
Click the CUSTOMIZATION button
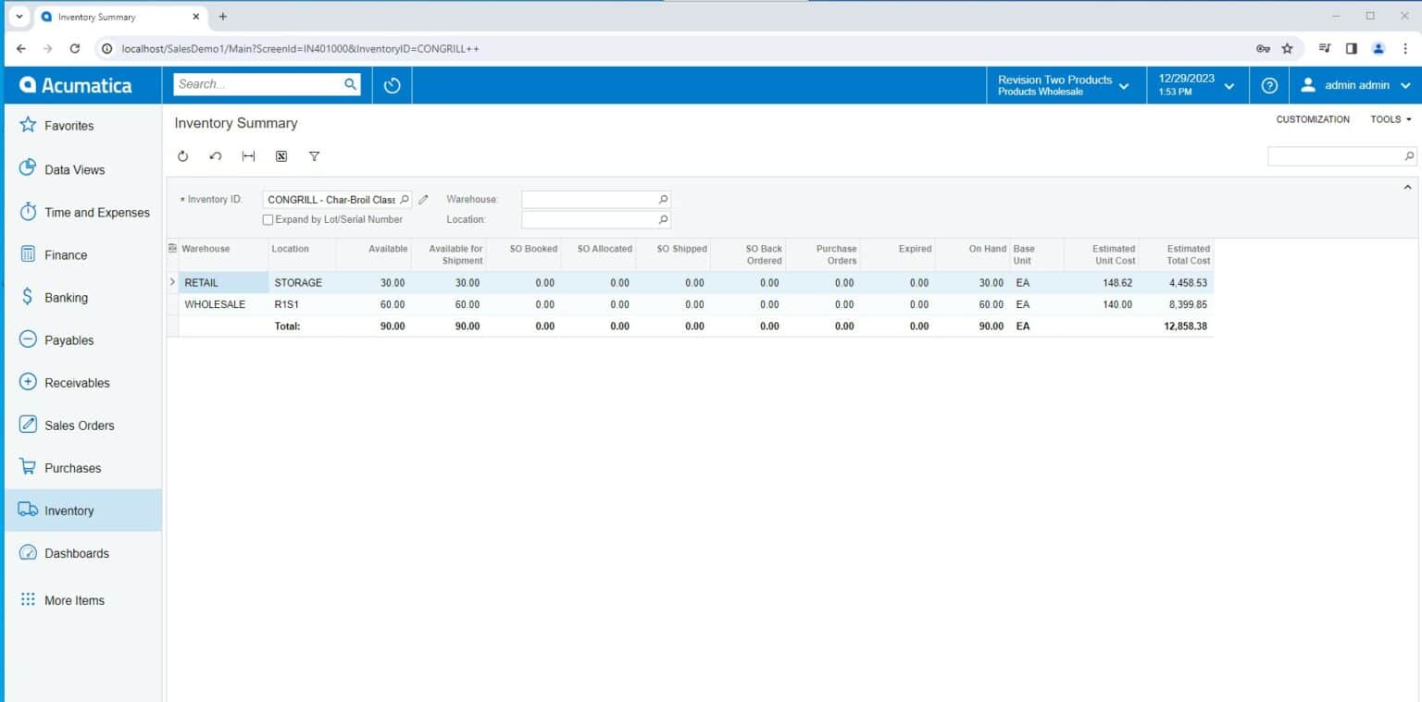tap(1312, 119)
